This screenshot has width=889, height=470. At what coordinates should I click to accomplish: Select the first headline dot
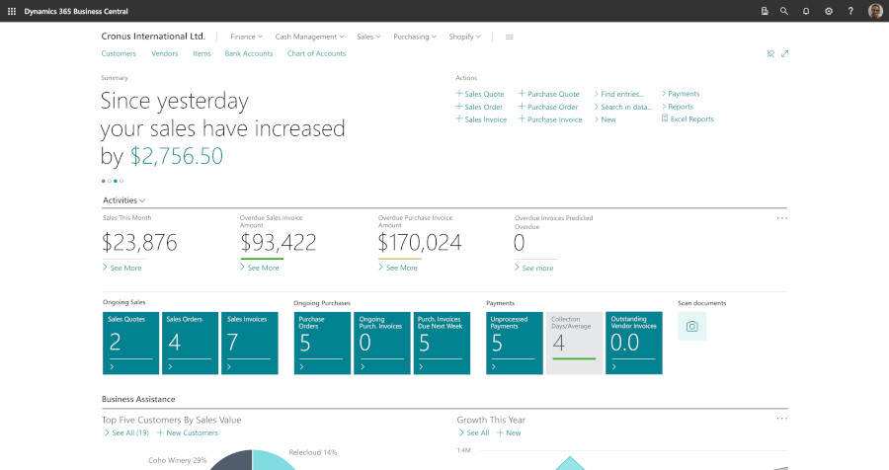[x=103, y=181]
